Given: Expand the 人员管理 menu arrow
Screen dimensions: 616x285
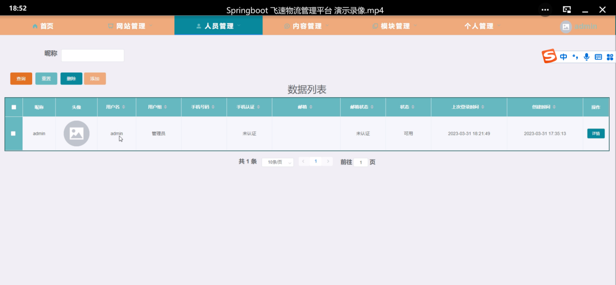Looking at the screenshot, I should click(239, 26).
